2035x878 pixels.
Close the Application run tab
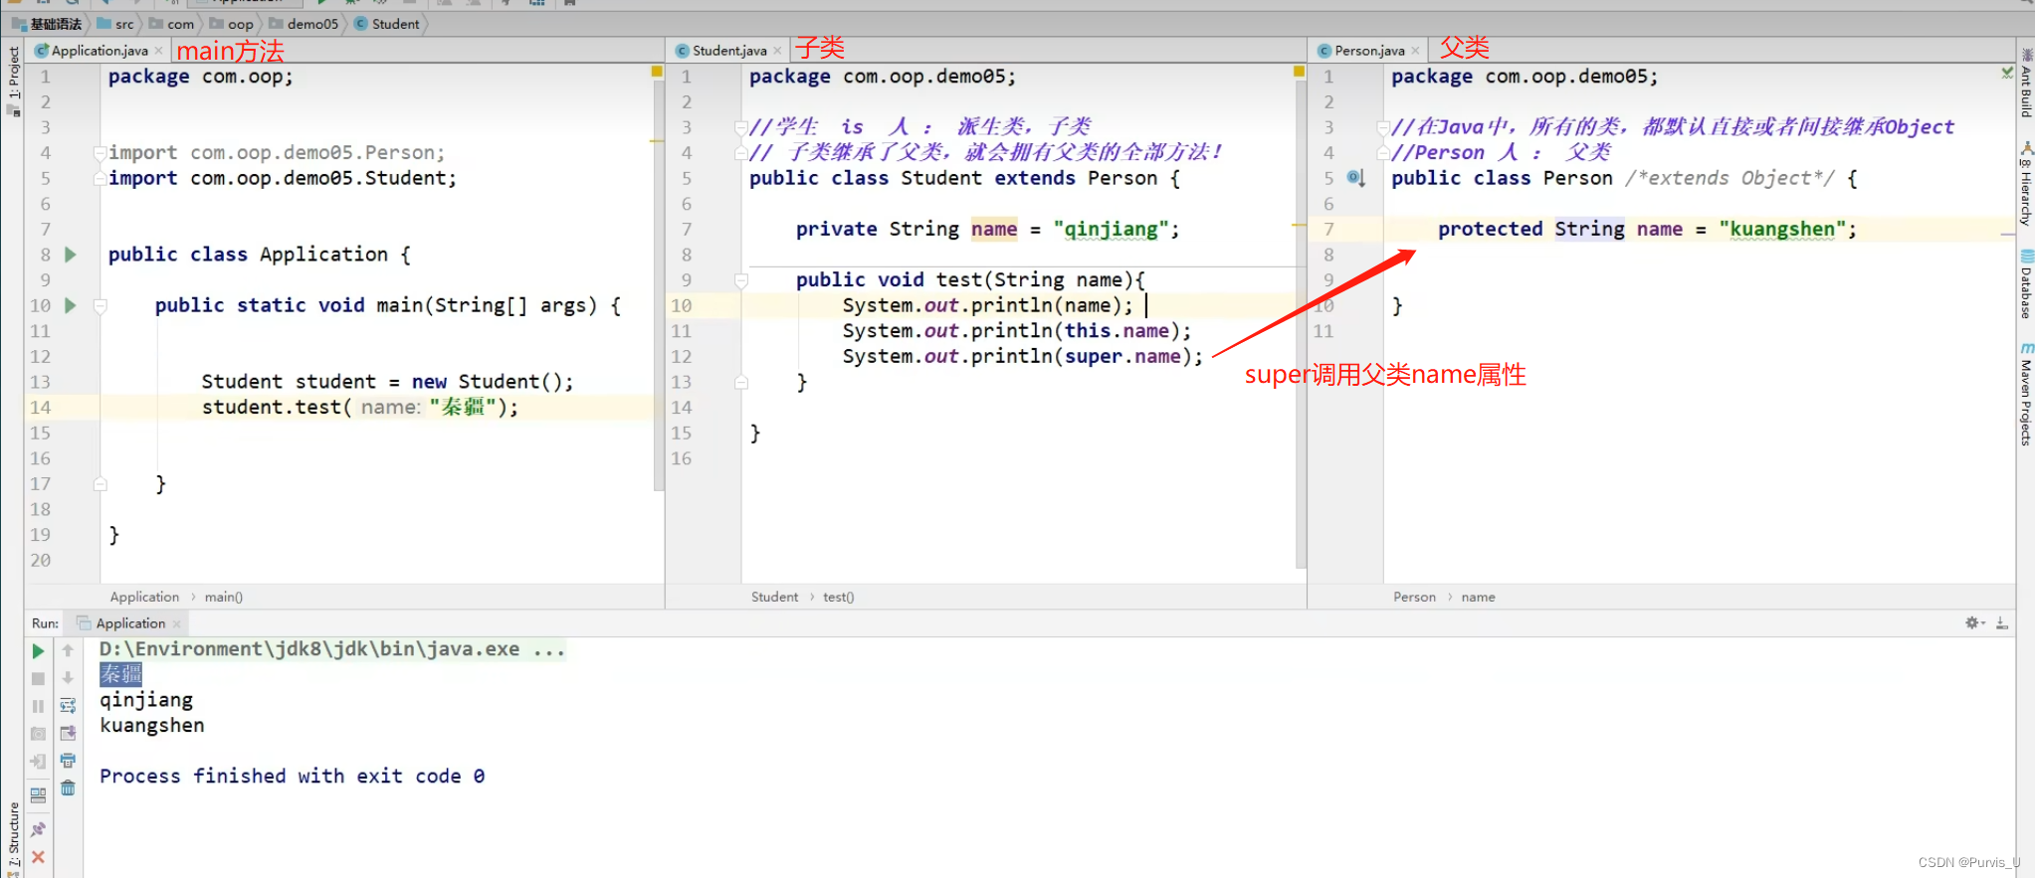[x=176, y=624]
